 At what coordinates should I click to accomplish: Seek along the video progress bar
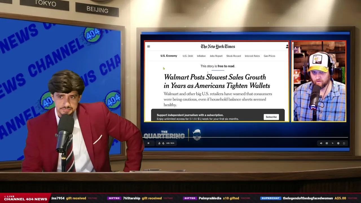point(246,138)
